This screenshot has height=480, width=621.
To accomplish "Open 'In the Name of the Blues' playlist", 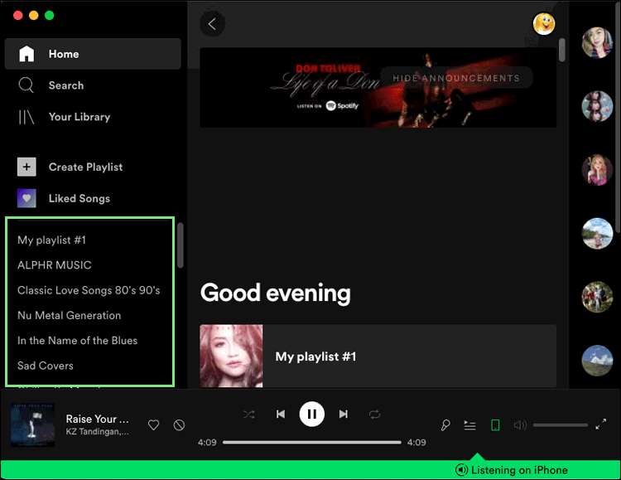I will tap(77, 341).
